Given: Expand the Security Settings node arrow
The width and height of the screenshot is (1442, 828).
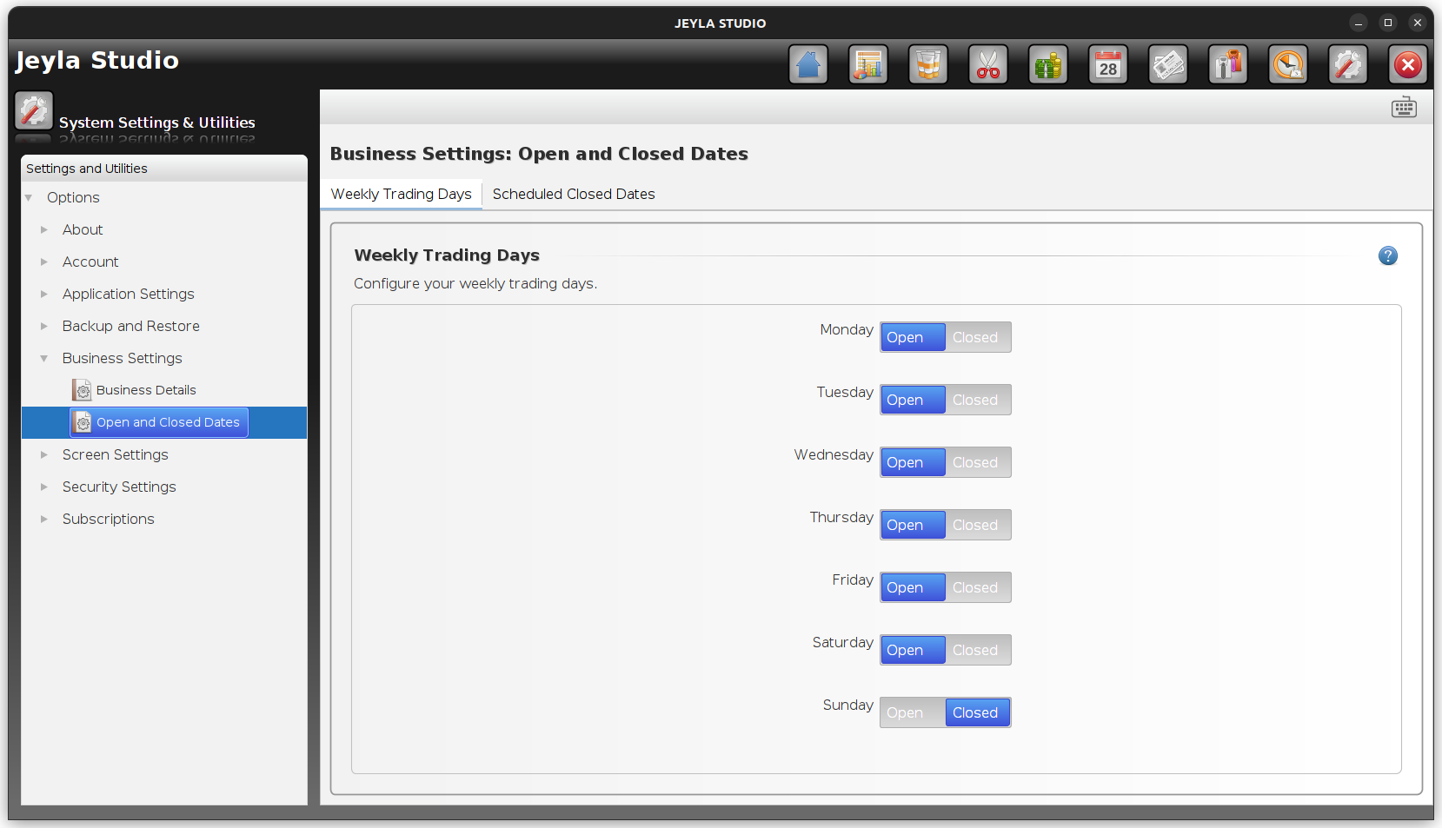Looking at the screenshot, I should click(x=44, y=487).
